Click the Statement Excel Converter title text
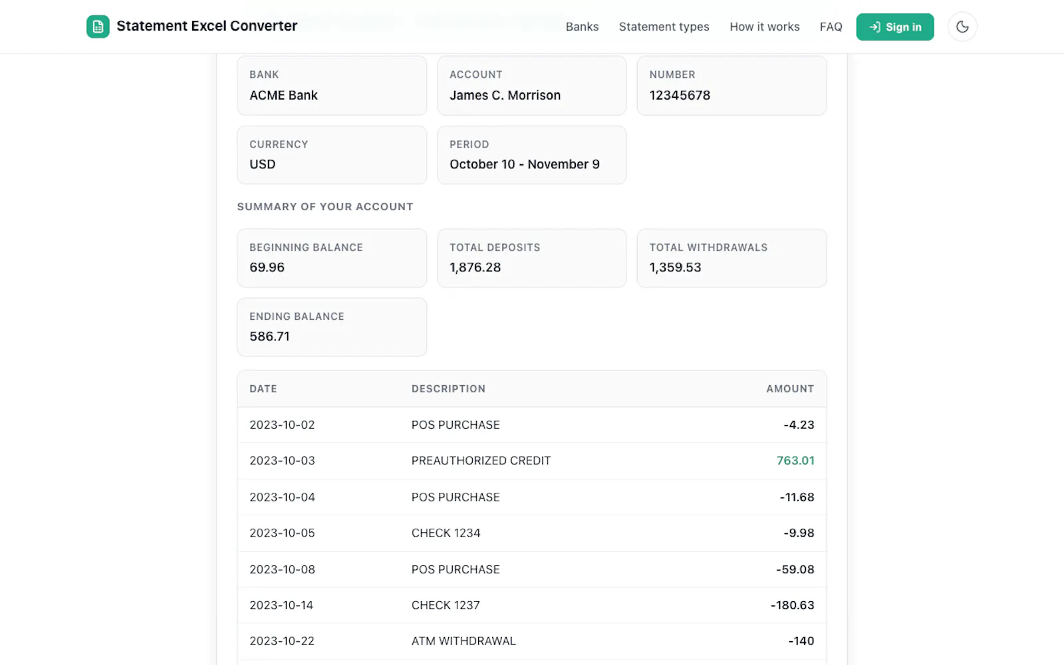Image resolution: width=1064 pixels, height=665 pixels. click(x=207, y=26)
